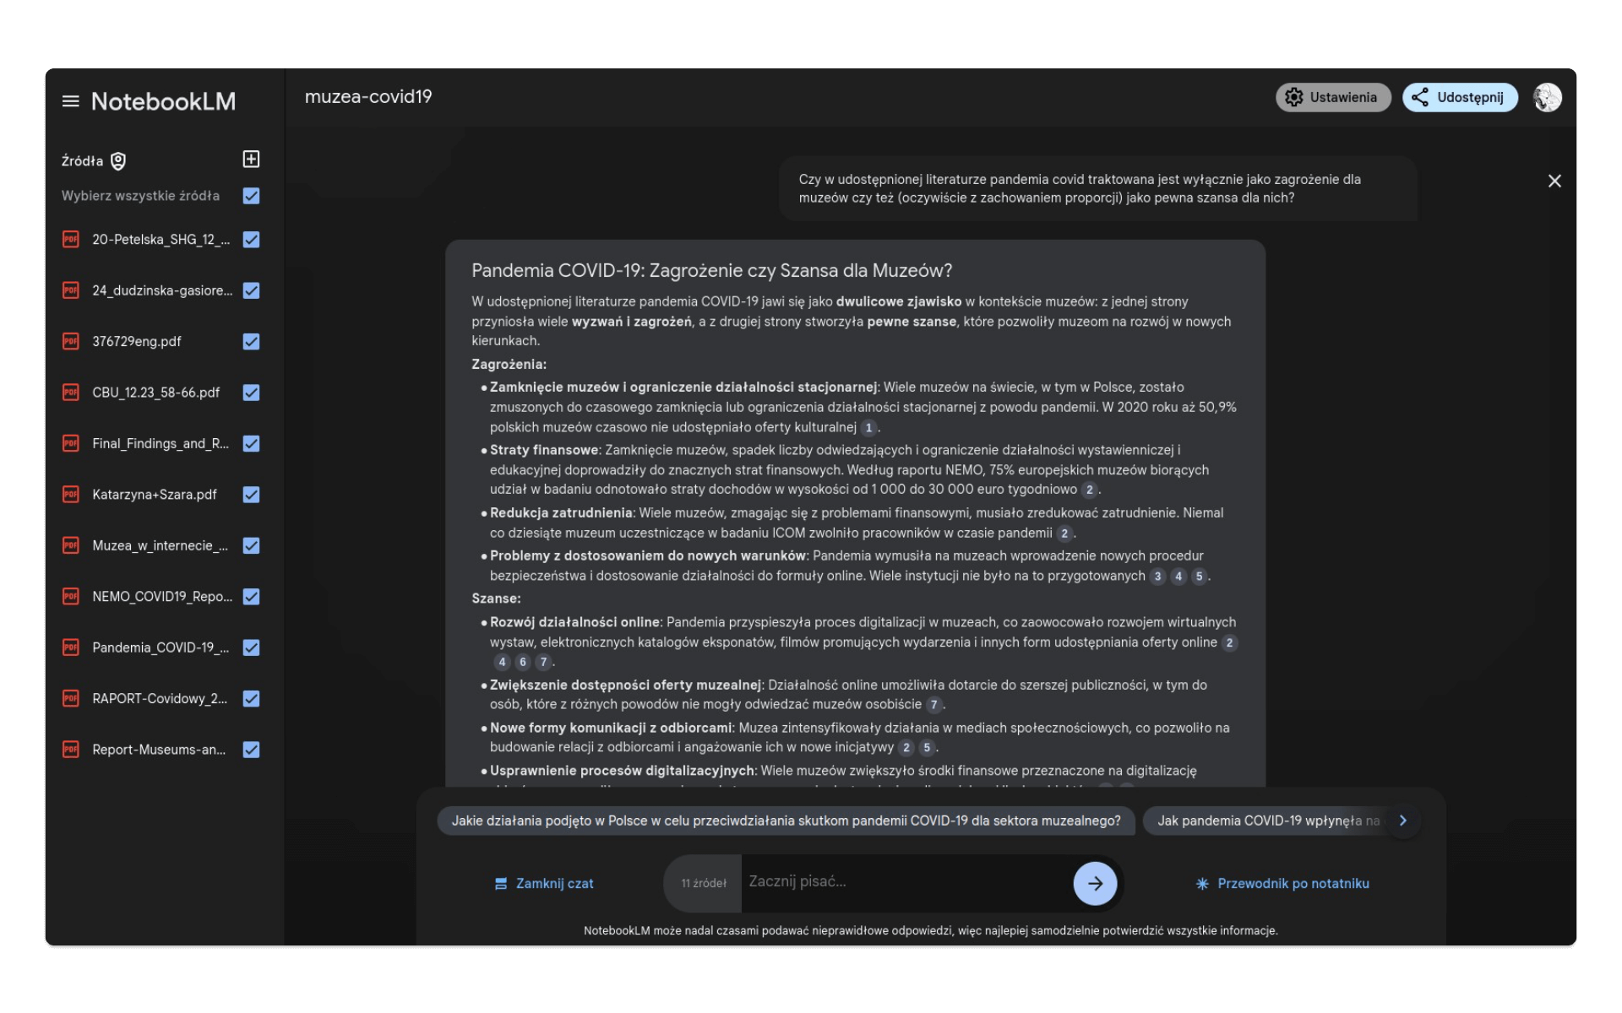
Task: Click the PDF icon of Pandemia_COVID-19
Action: tap(71, 647)
